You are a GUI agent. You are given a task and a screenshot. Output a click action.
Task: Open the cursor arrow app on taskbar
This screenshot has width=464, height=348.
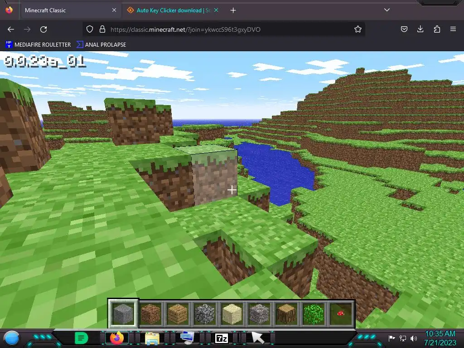pyautogui.click(x=257, y=338)
